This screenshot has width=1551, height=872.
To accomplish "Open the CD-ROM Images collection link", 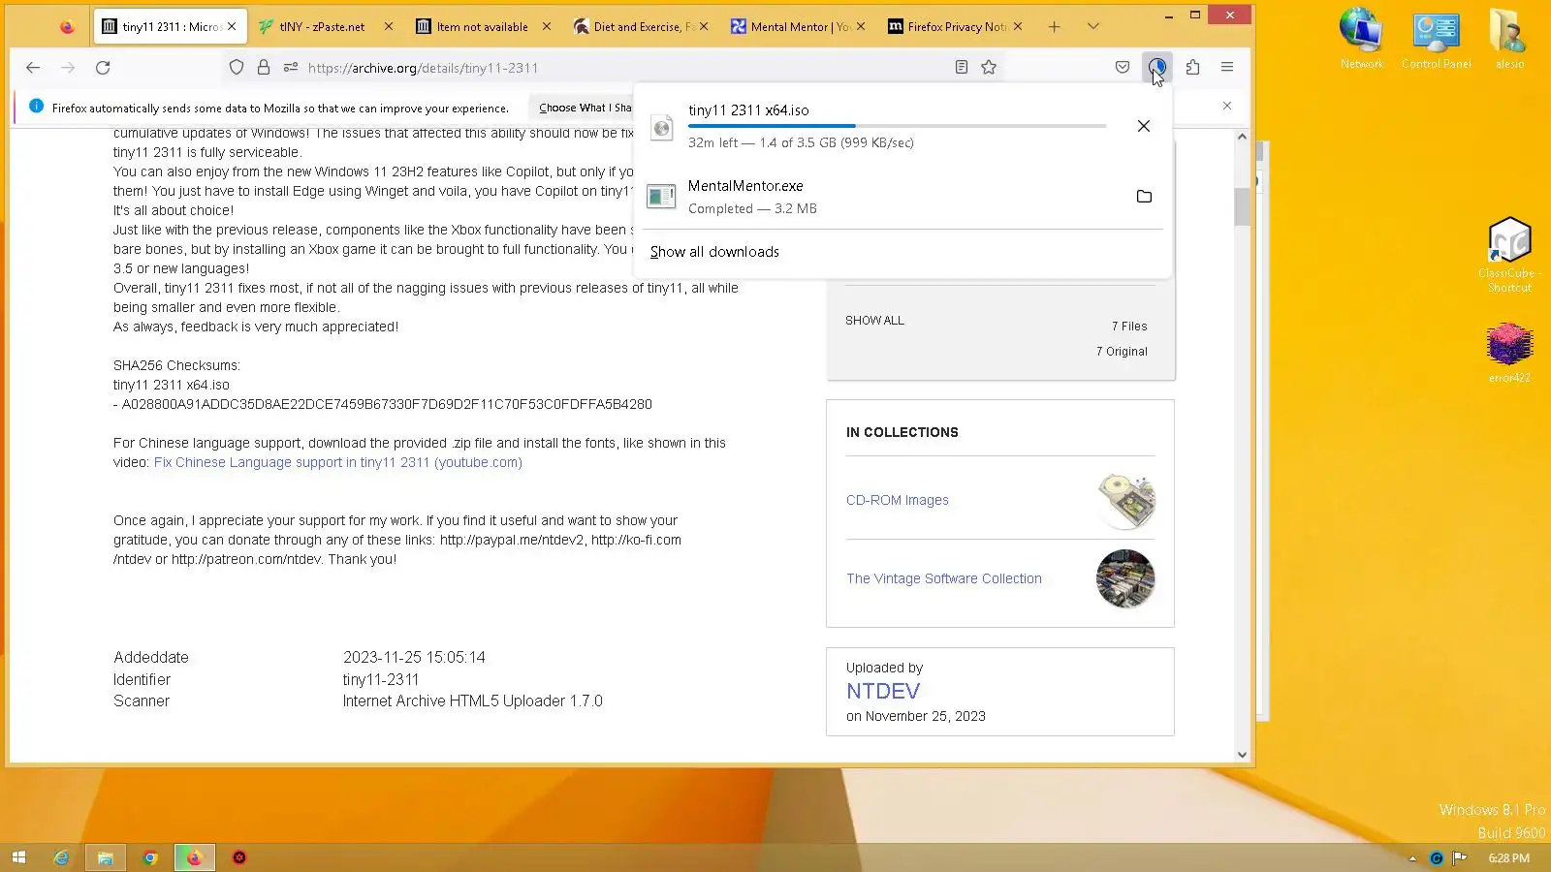I will click(898, 501).
